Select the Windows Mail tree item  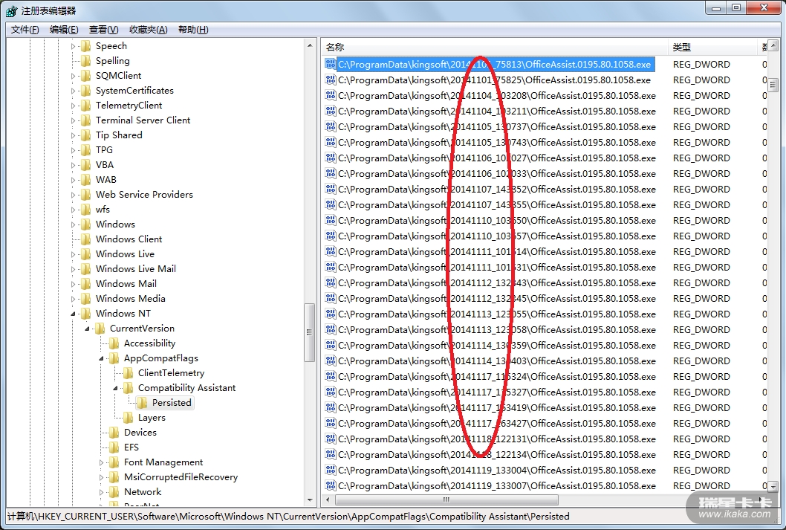tap(126, 284)
